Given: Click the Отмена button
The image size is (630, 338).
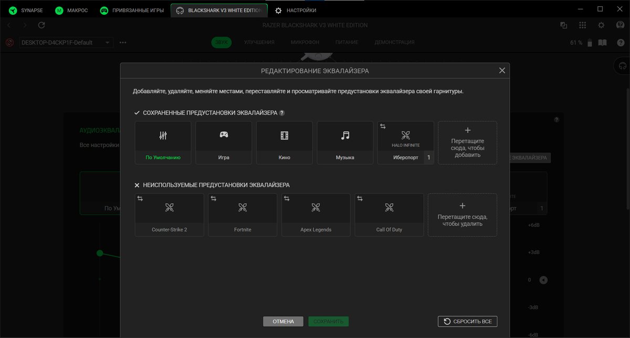Looking at the screenshot, I should pyautogui.click(x=283, y=321).
